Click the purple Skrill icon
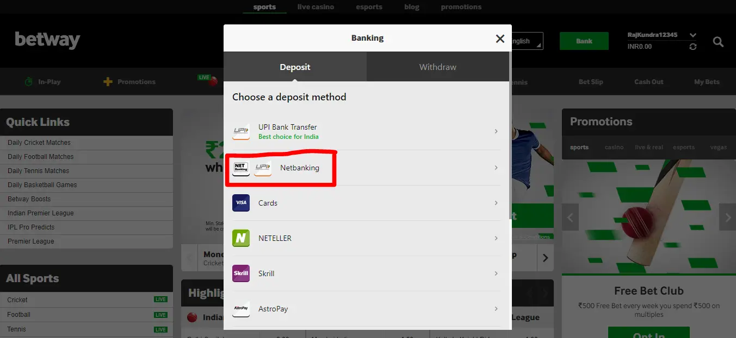This screenshot has width=736, height=338. (241, 273)
